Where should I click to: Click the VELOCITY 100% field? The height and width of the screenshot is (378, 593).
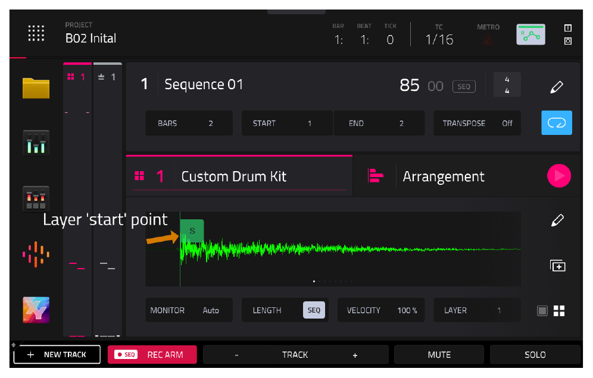(x=381, y=310)
